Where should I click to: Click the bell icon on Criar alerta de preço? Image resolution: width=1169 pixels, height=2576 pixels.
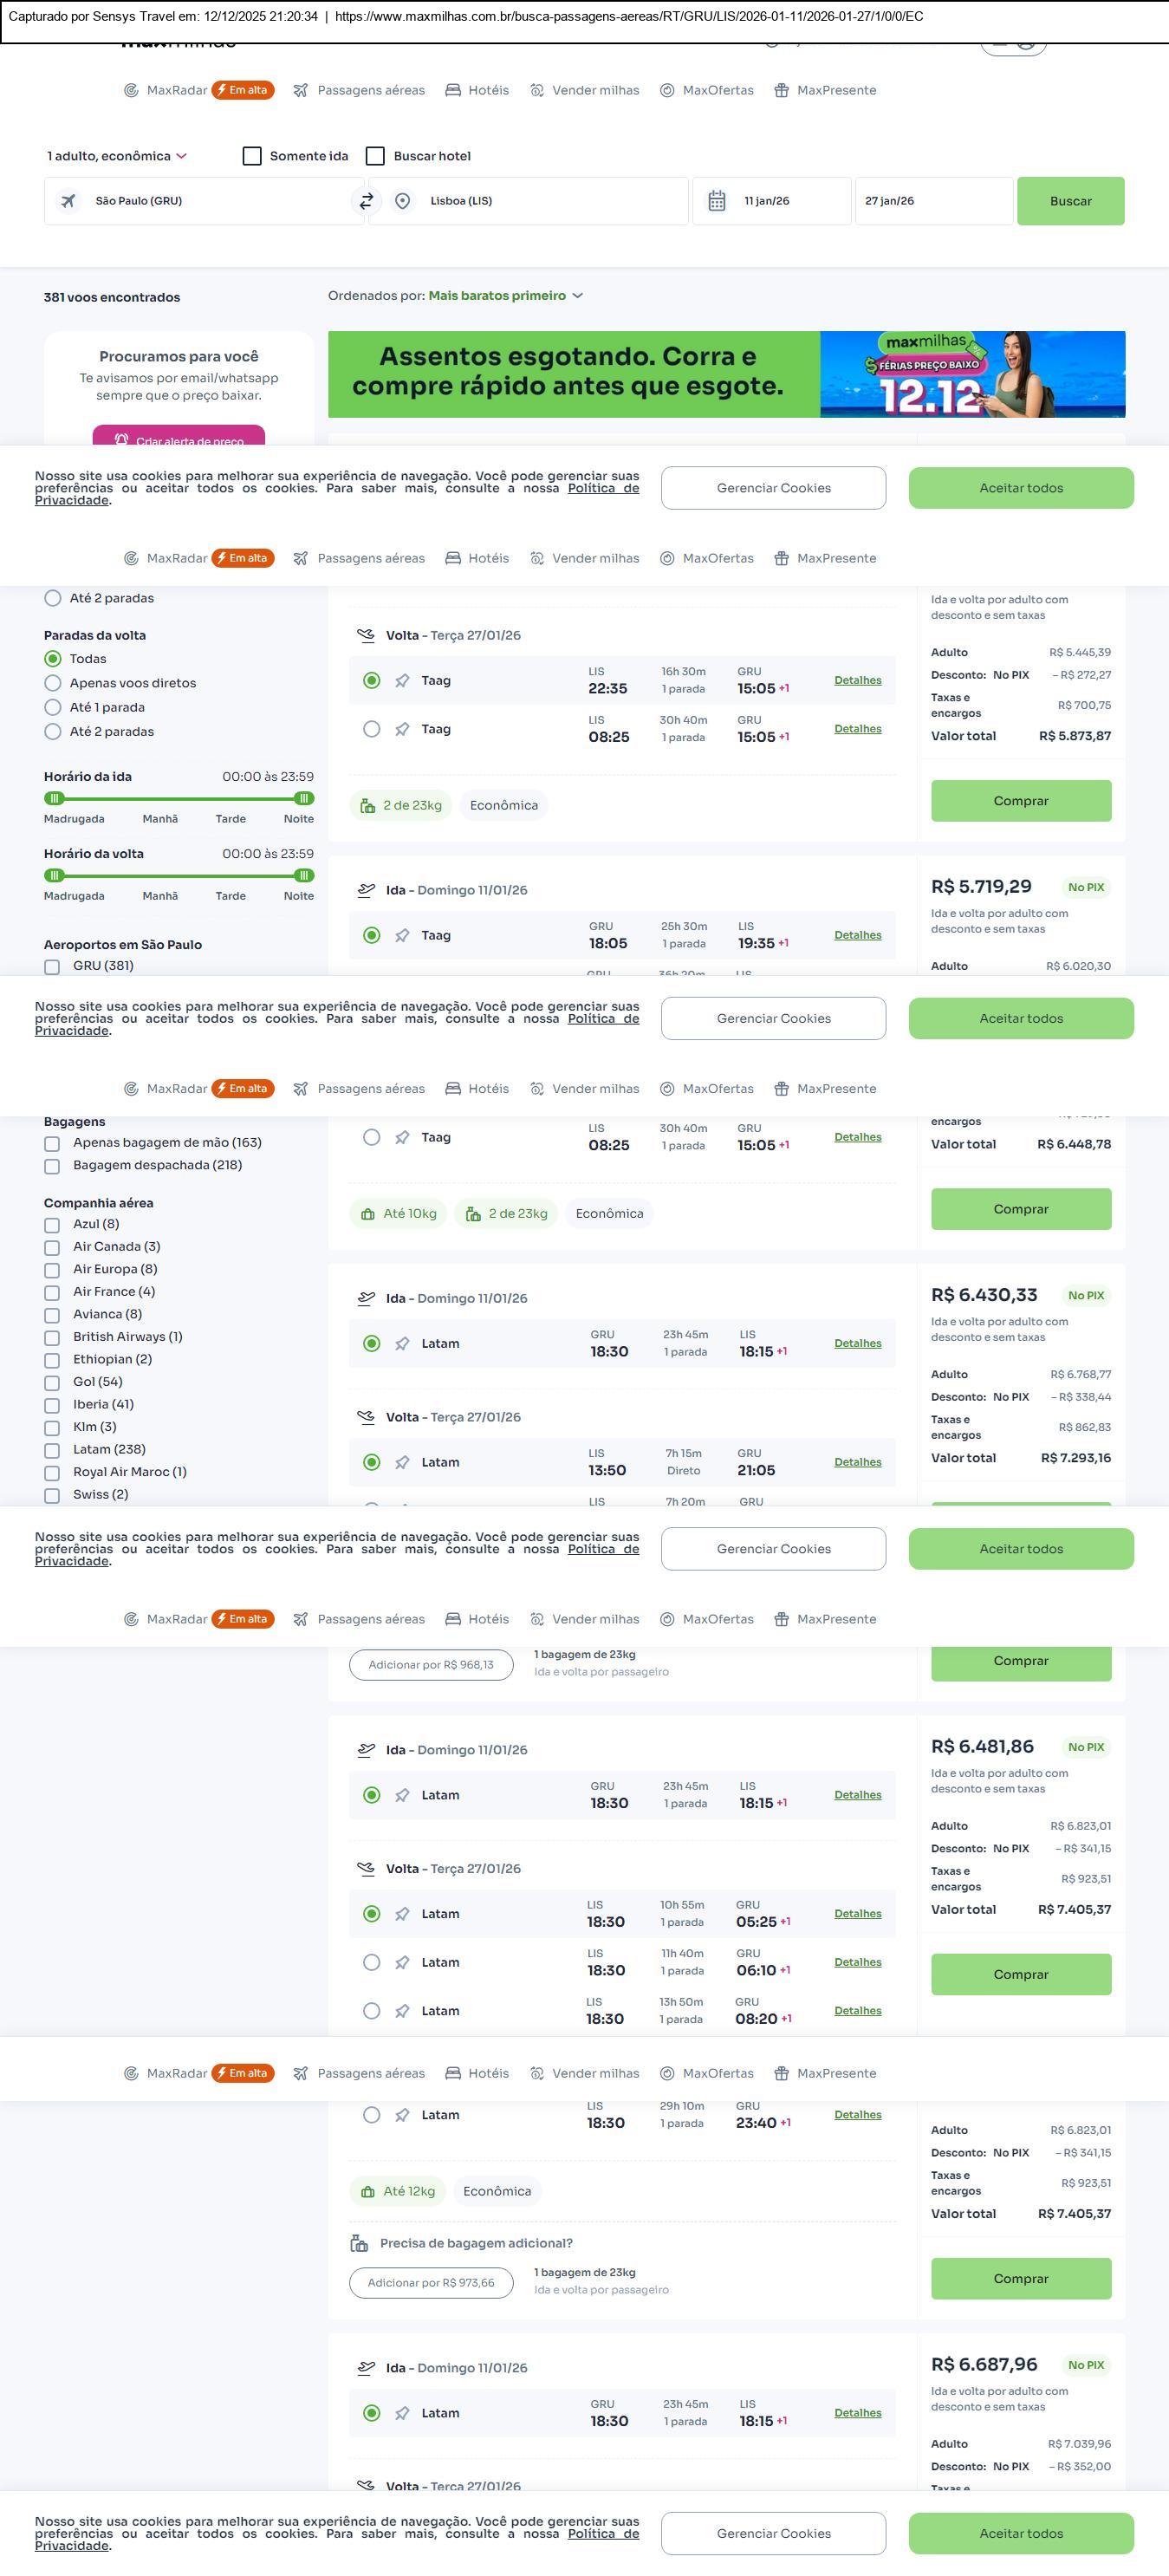click(x=121, y=440)
